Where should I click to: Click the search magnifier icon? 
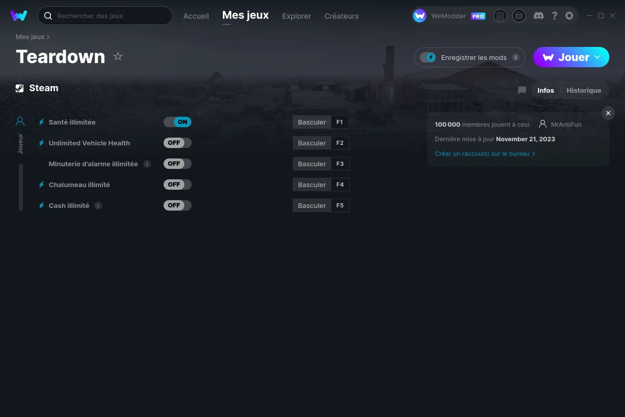click(x=48, y=16)
